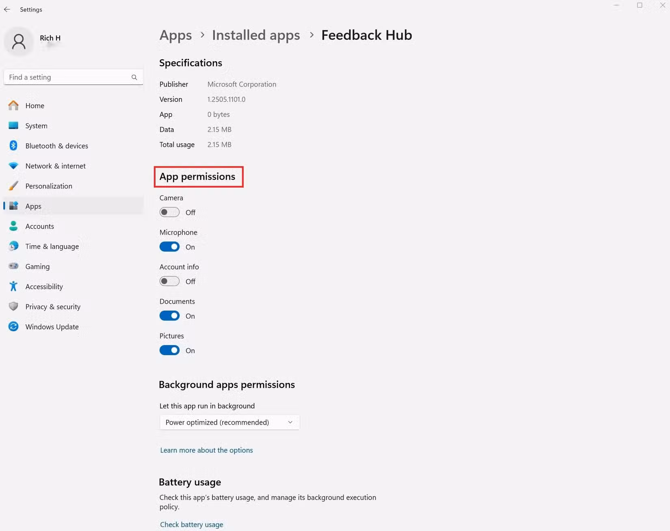Open Privacy & security shield icon

click(13, 307)
